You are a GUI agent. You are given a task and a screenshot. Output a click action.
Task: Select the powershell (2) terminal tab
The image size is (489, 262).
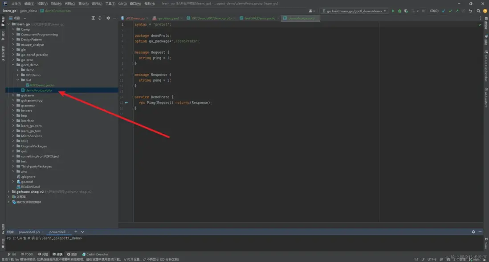(29, 232)
